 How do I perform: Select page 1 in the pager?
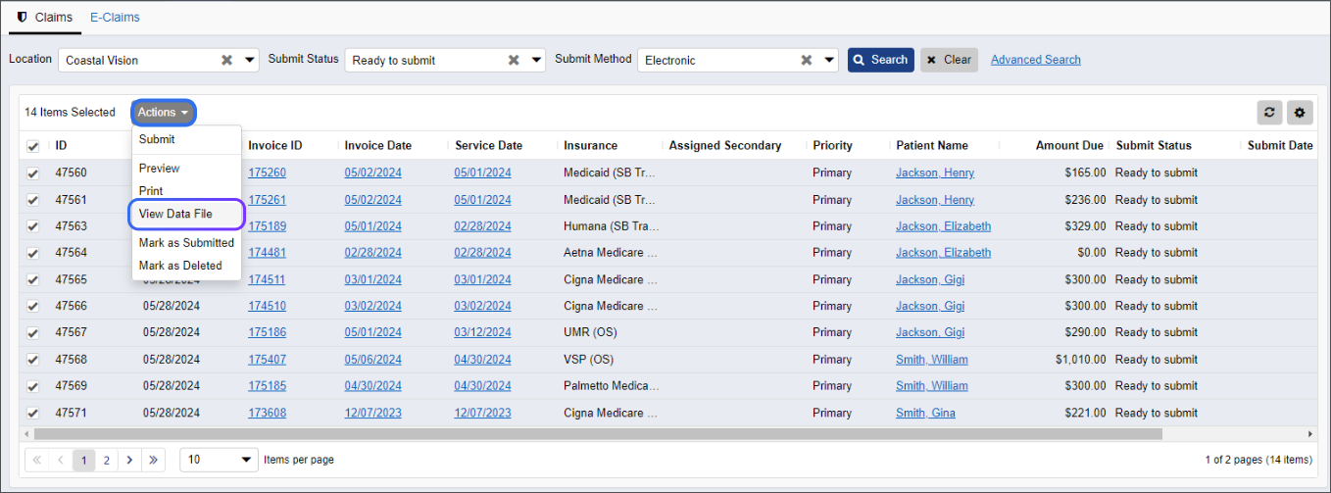(84, 460)
